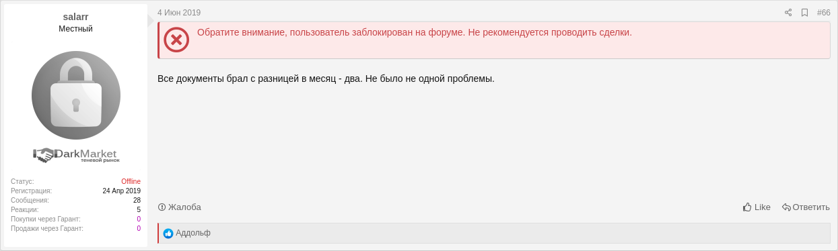838x251 pixels.
Task: Click the blue like reaction icon
Action: click(x=168, y=234)
